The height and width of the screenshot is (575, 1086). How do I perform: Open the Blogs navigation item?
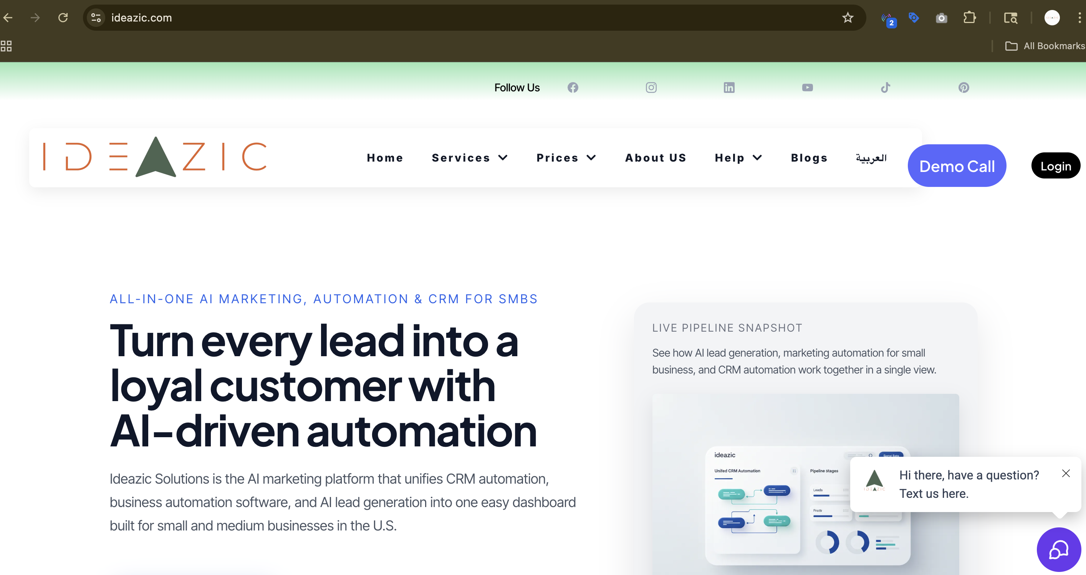coord(809,157)
